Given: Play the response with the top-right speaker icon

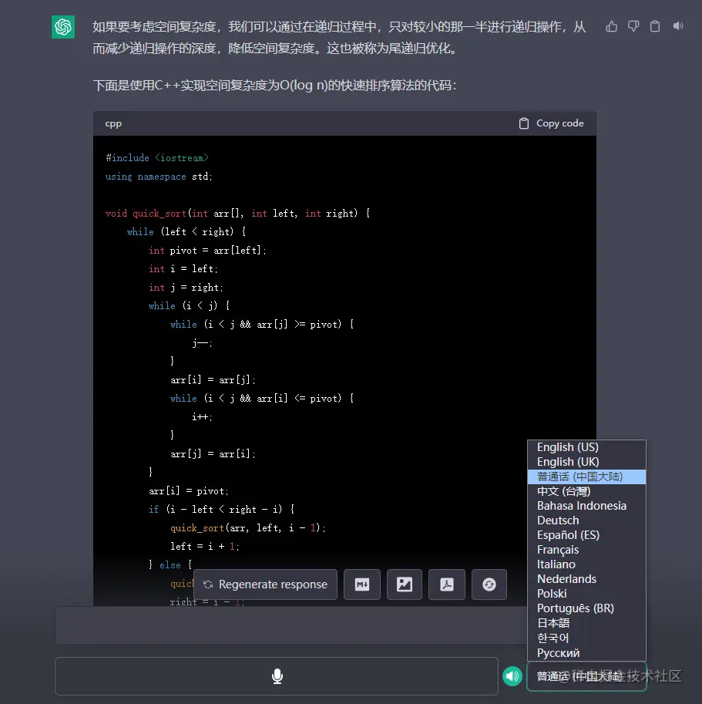Looking at the screenshot, I should pos(678,26).
